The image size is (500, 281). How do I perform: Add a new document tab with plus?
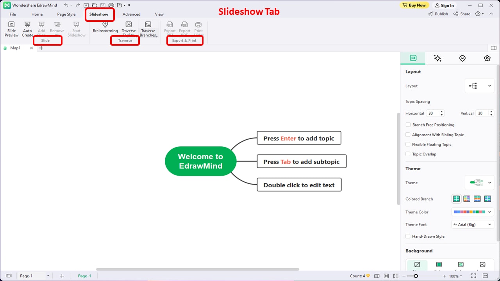click(x=41, y=48)
